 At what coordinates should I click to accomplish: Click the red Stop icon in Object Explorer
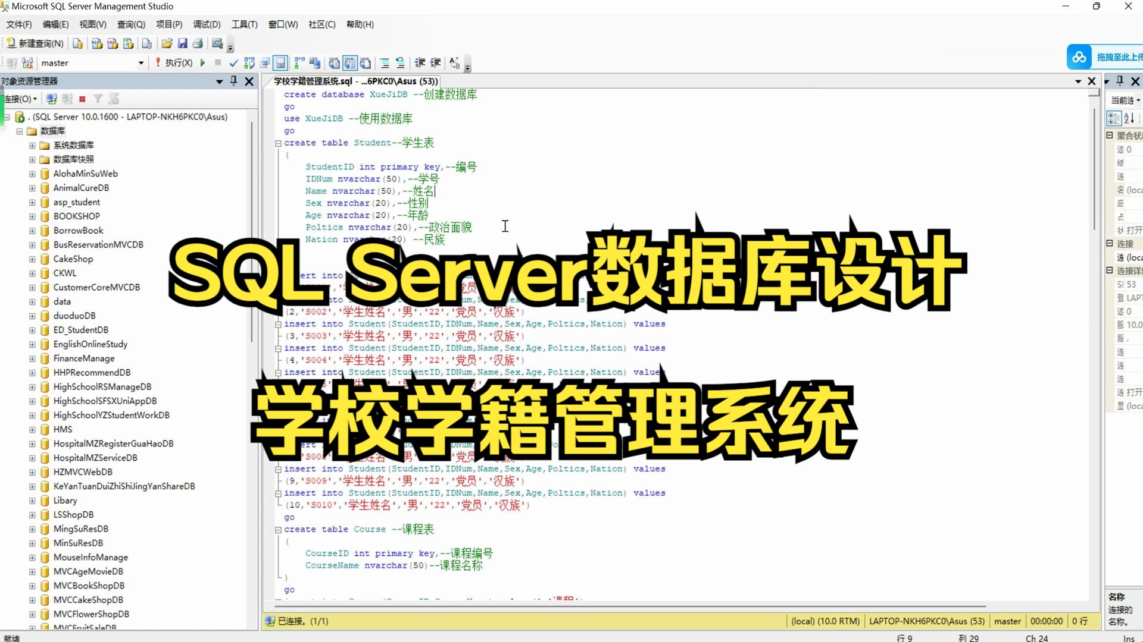pos(82,99)
